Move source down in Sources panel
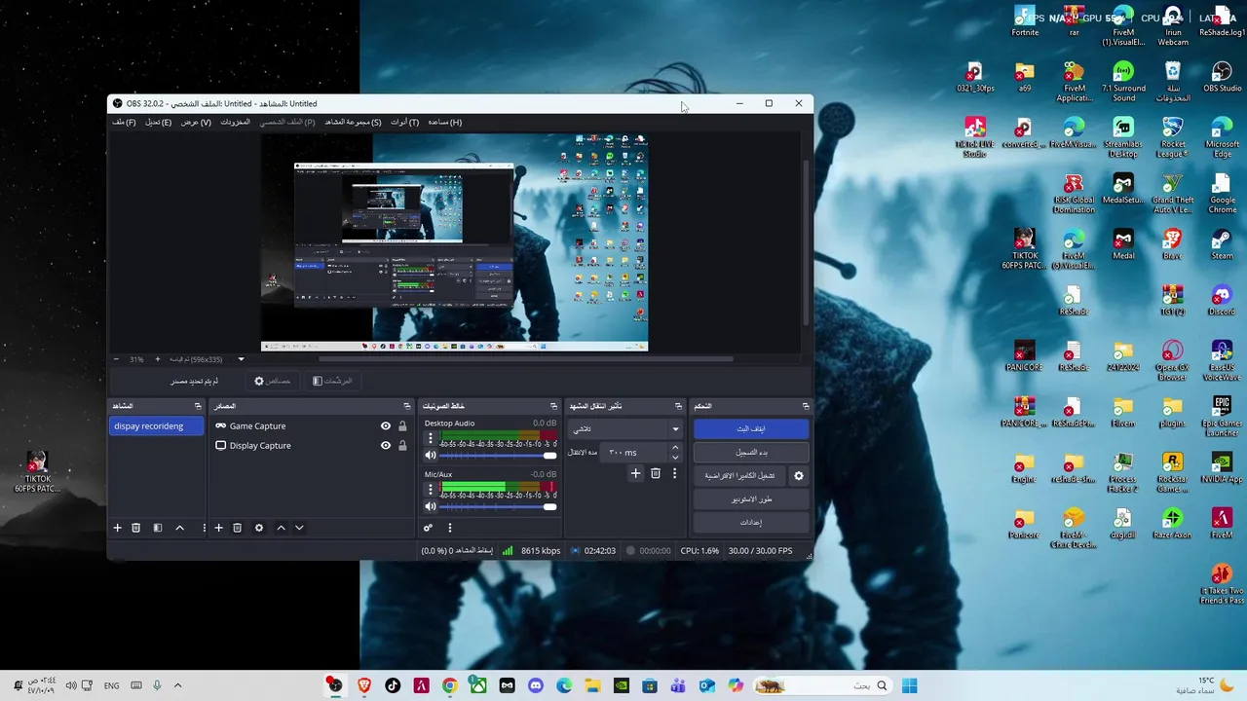 pos(299,528)
